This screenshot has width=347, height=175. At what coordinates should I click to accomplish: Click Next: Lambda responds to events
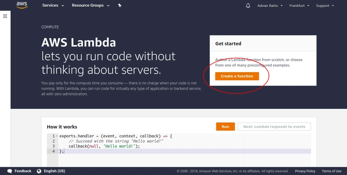click(x=274, y=127)
